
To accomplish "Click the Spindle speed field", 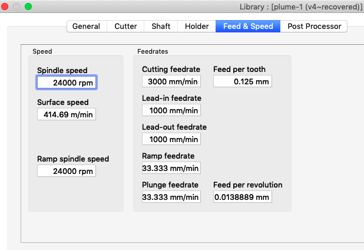I will coord(67,83).
